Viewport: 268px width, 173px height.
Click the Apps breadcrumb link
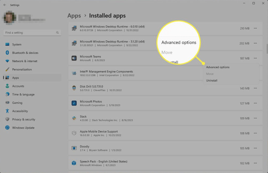point(74,16)
